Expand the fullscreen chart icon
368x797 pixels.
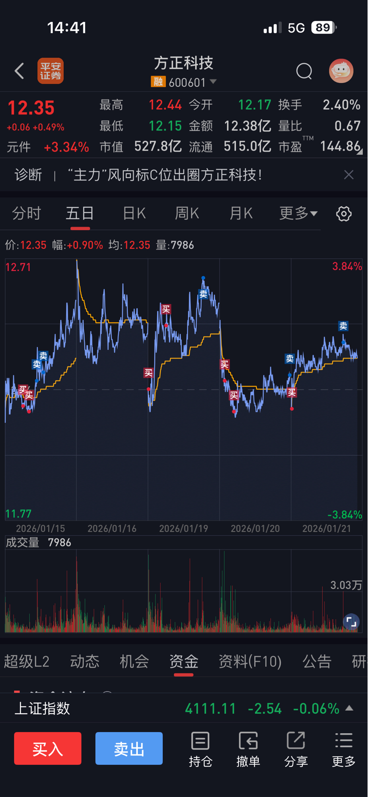[351, 621]
